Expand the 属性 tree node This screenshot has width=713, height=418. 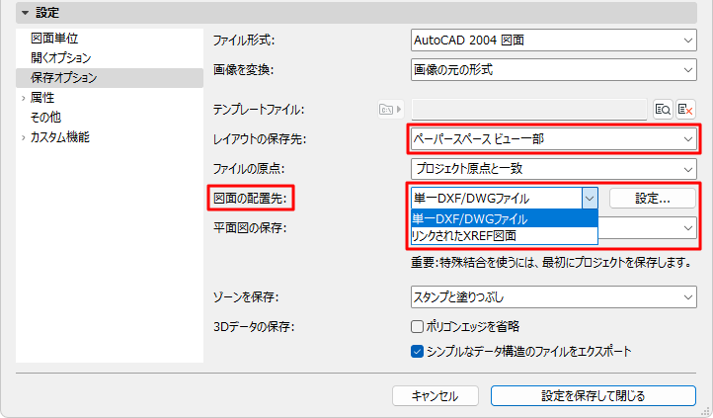click(x=23, y=98)
